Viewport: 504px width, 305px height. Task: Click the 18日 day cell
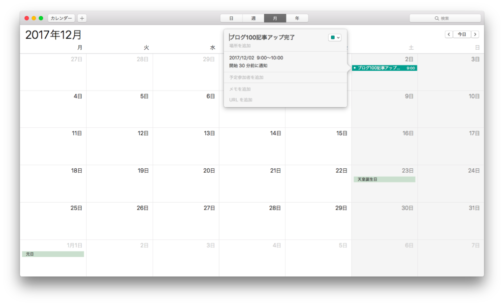(x=53, y=184)
